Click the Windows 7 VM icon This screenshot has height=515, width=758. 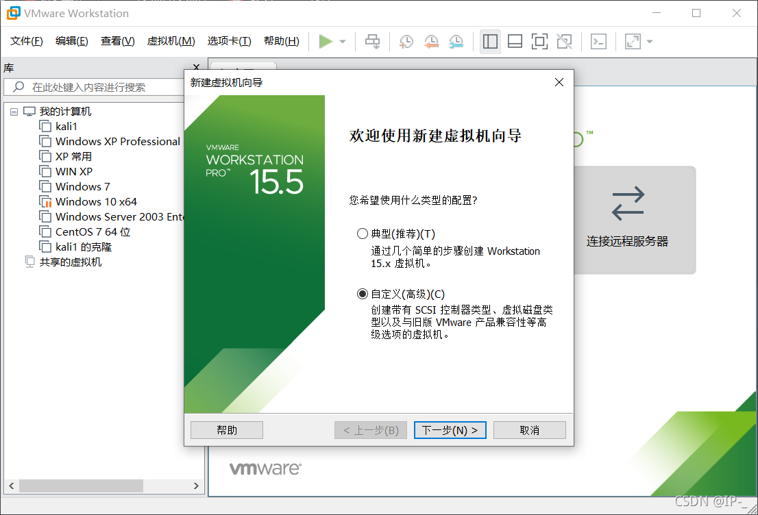click(45, 186)
